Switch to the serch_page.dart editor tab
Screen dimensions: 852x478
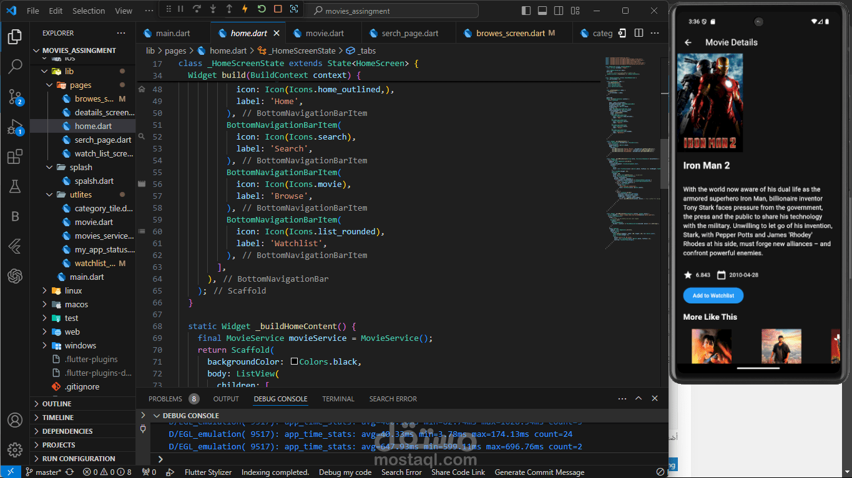click(410, 33)
